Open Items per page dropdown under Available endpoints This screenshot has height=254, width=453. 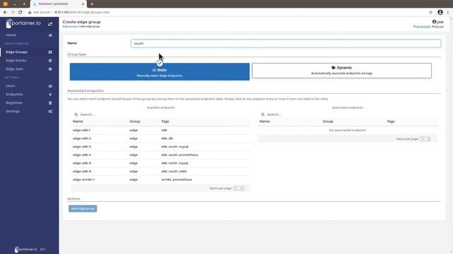click(239, 188)
